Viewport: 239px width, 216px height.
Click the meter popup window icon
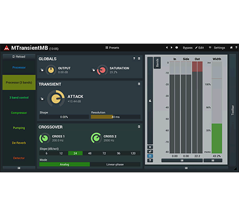point(150,152)
